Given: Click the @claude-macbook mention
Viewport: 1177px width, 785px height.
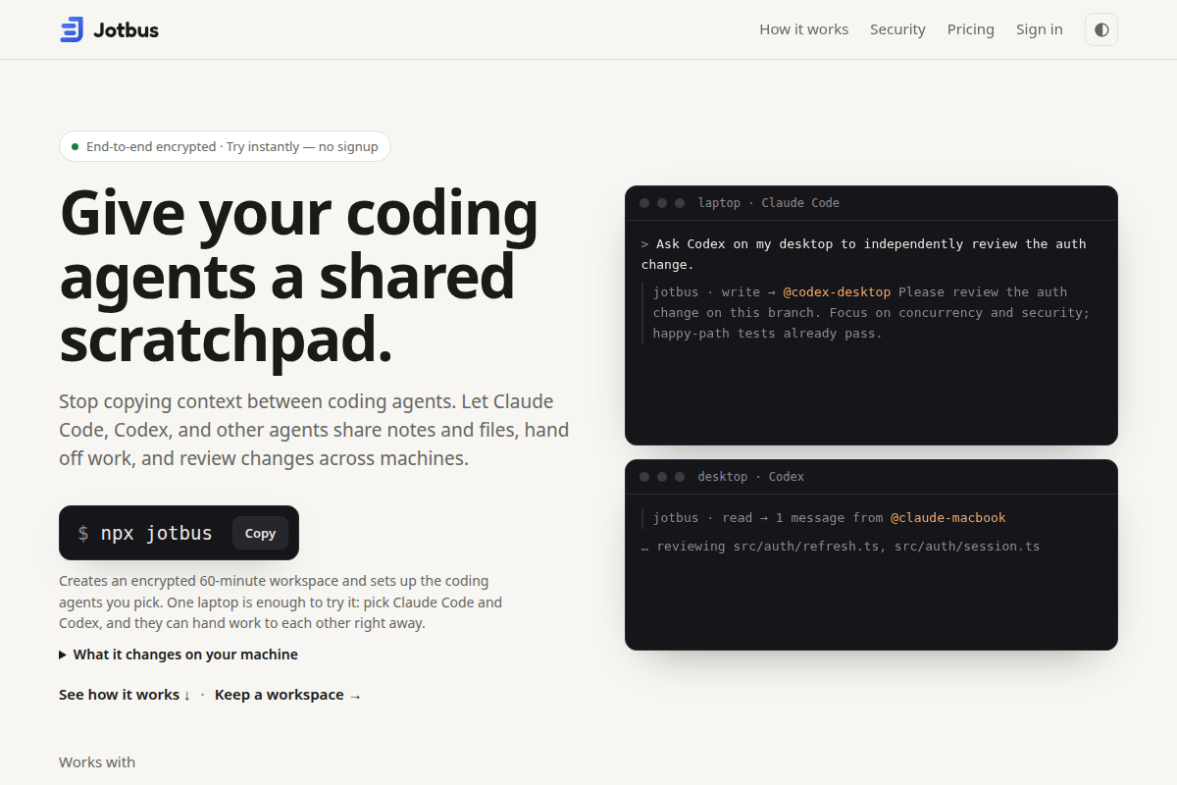Looking at the screenshot, I should point(947,517).
